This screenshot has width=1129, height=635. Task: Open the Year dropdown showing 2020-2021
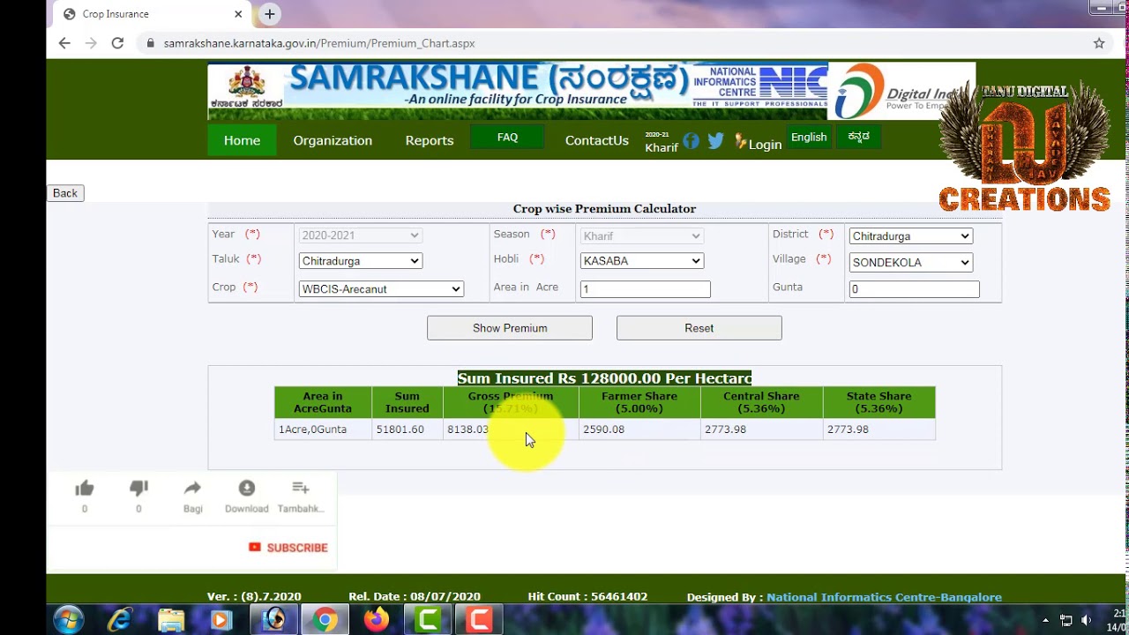360,235
